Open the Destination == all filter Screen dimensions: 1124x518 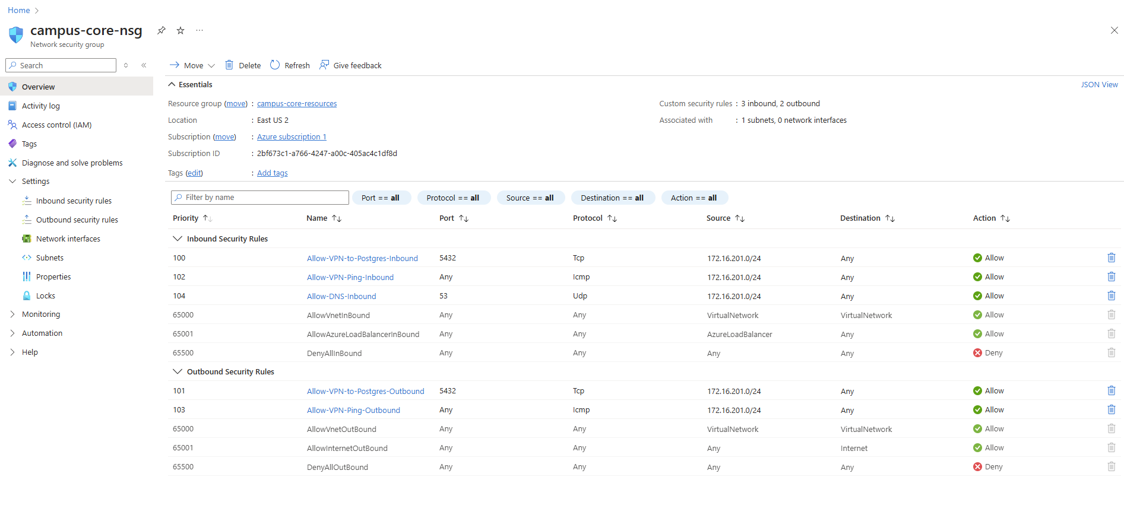[x=613, y=198]
